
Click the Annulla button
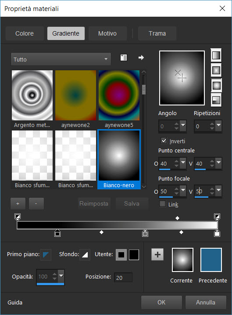point(206,302)
